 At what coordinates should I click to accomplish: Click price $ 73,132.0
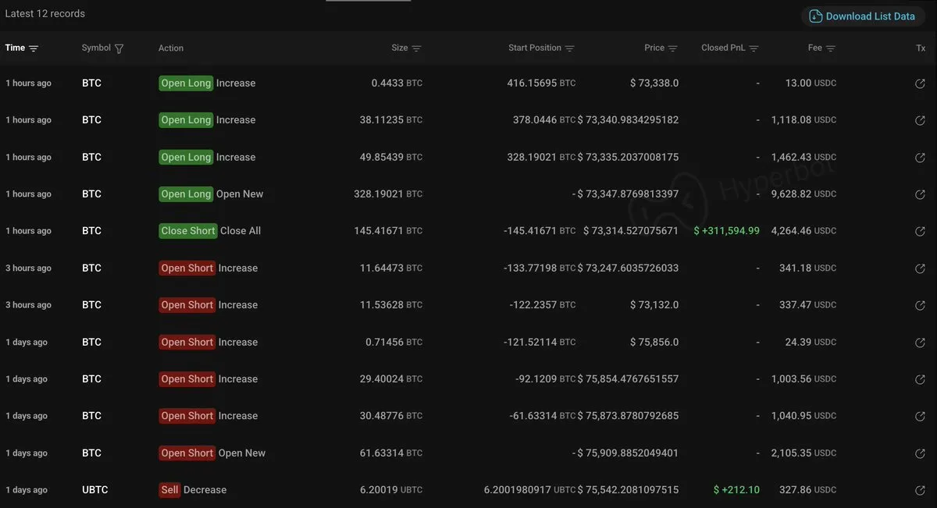tap(654, 305)
